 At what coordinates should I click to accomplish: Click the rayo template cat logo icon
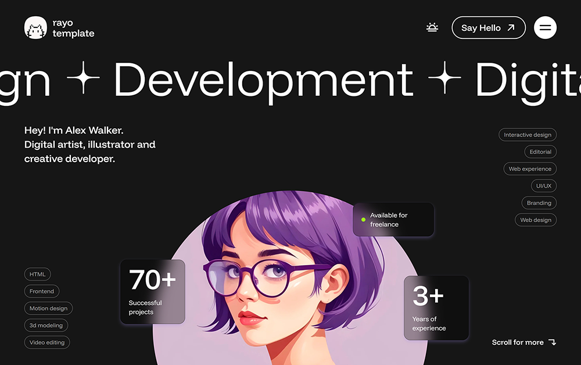click(x=35, y=28)
